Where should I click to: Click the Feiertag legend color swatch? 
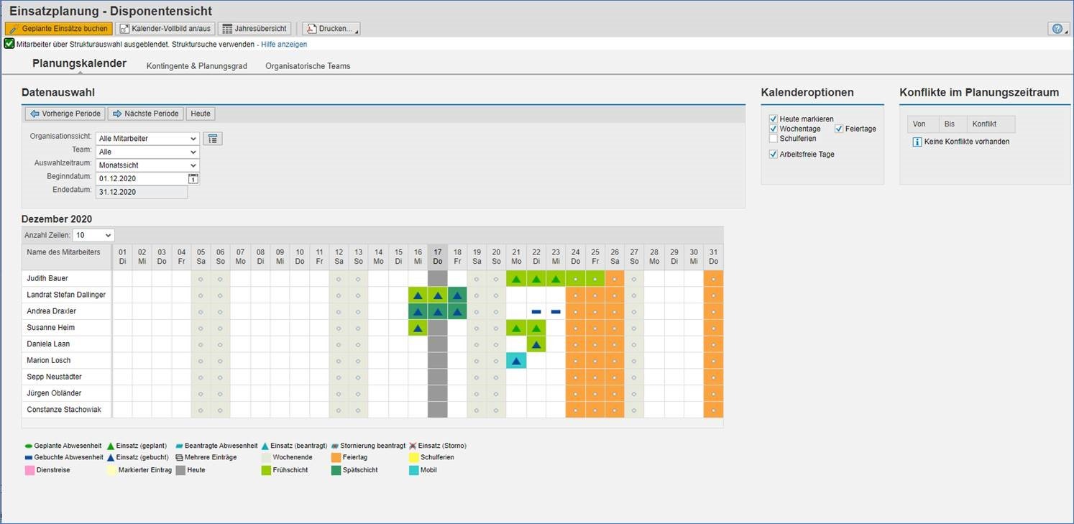point(336,457)
